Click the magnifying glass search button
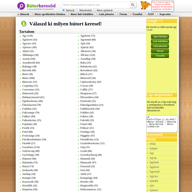Screen dimensions: 192x192 [x=133, y=5]
